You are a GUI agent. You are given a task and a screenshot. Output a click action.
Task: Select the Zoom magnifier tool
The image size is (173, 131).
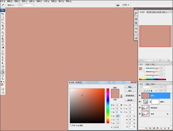[x=2, y=79]
